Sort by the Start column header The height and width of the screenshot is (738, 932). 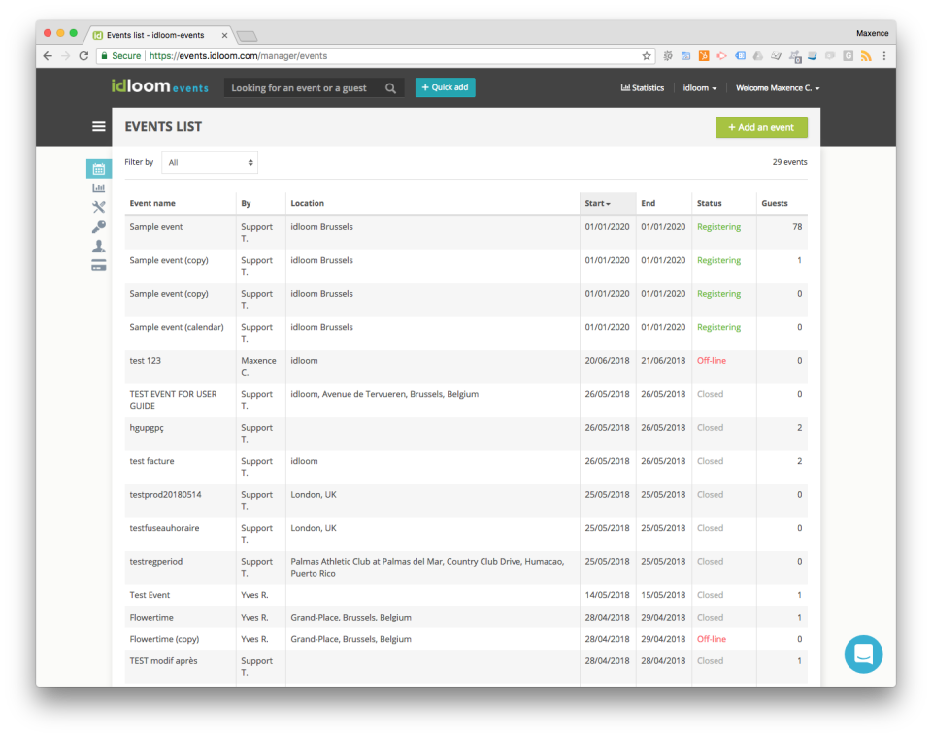(597, 203)
